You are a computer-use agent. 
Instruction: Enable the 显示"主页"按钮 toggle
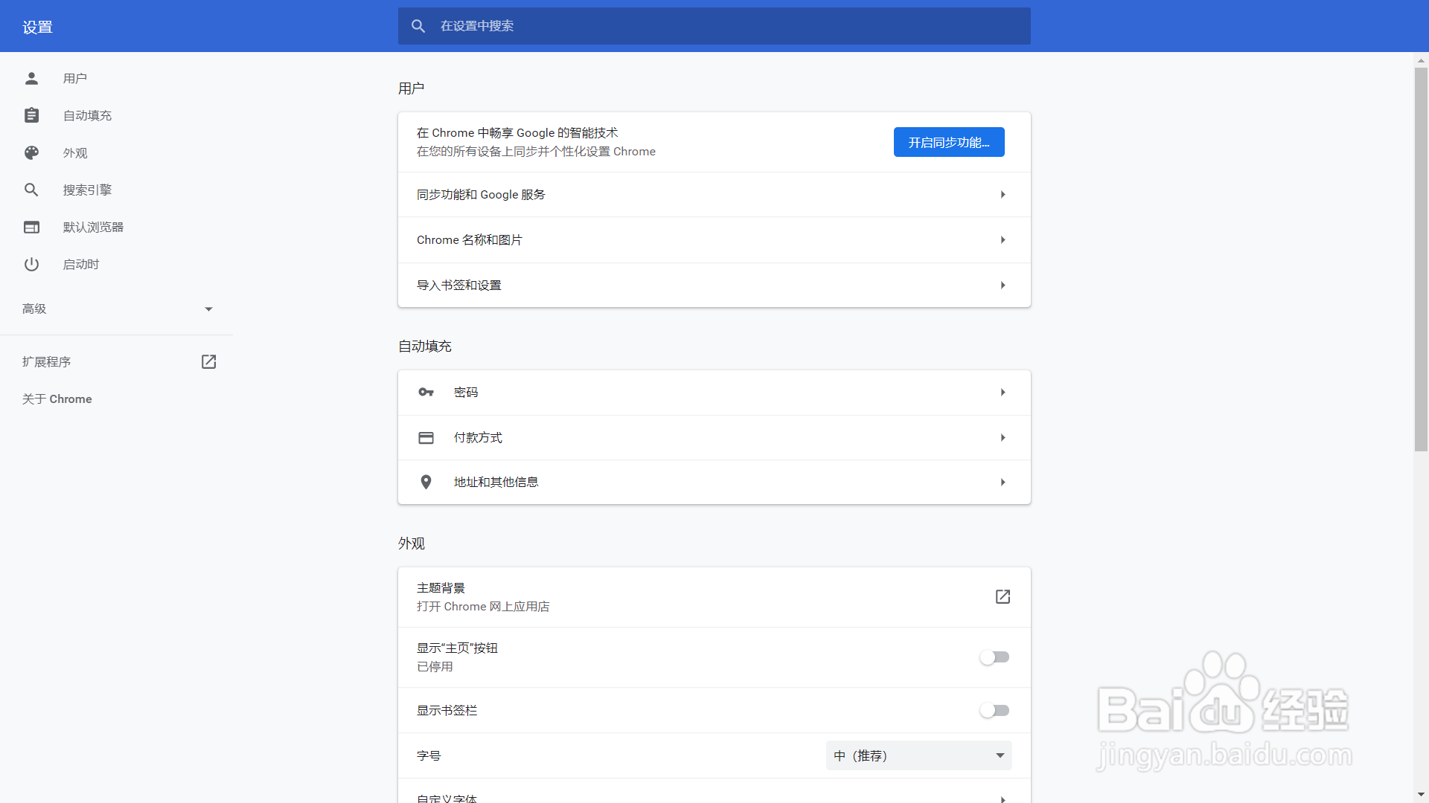pos(994,657)
